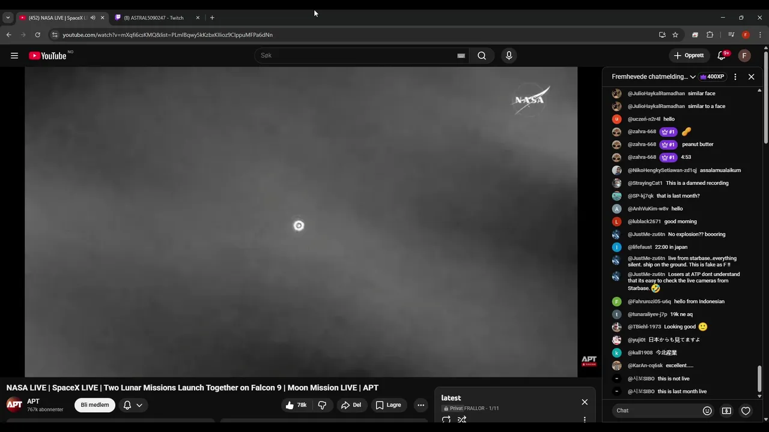This screenshot has width=769, height=432.
Task: Click the 400XP badge in chat header
Action: tap(711, 77)
